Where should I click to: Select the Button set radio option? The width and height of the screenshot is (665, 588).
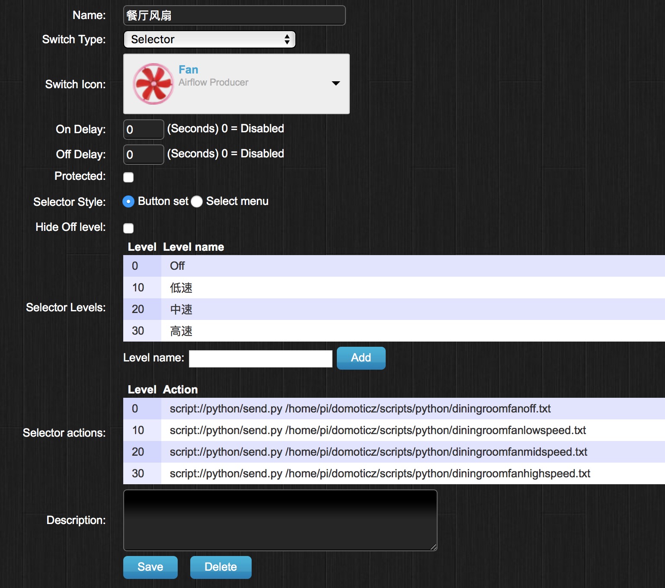pyautogui.click(x=128, y=201)
